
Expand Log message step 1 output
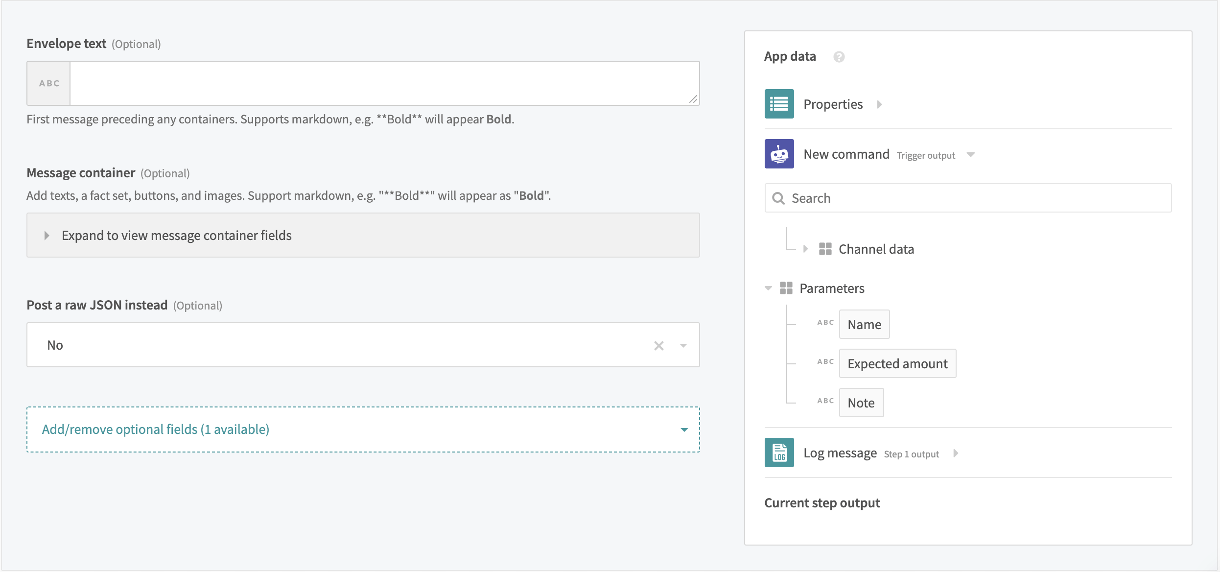[955, 453]
